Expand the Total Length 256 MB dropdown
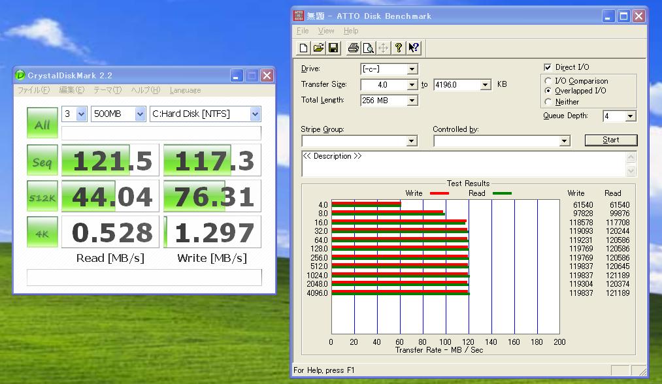 [412, 101]
